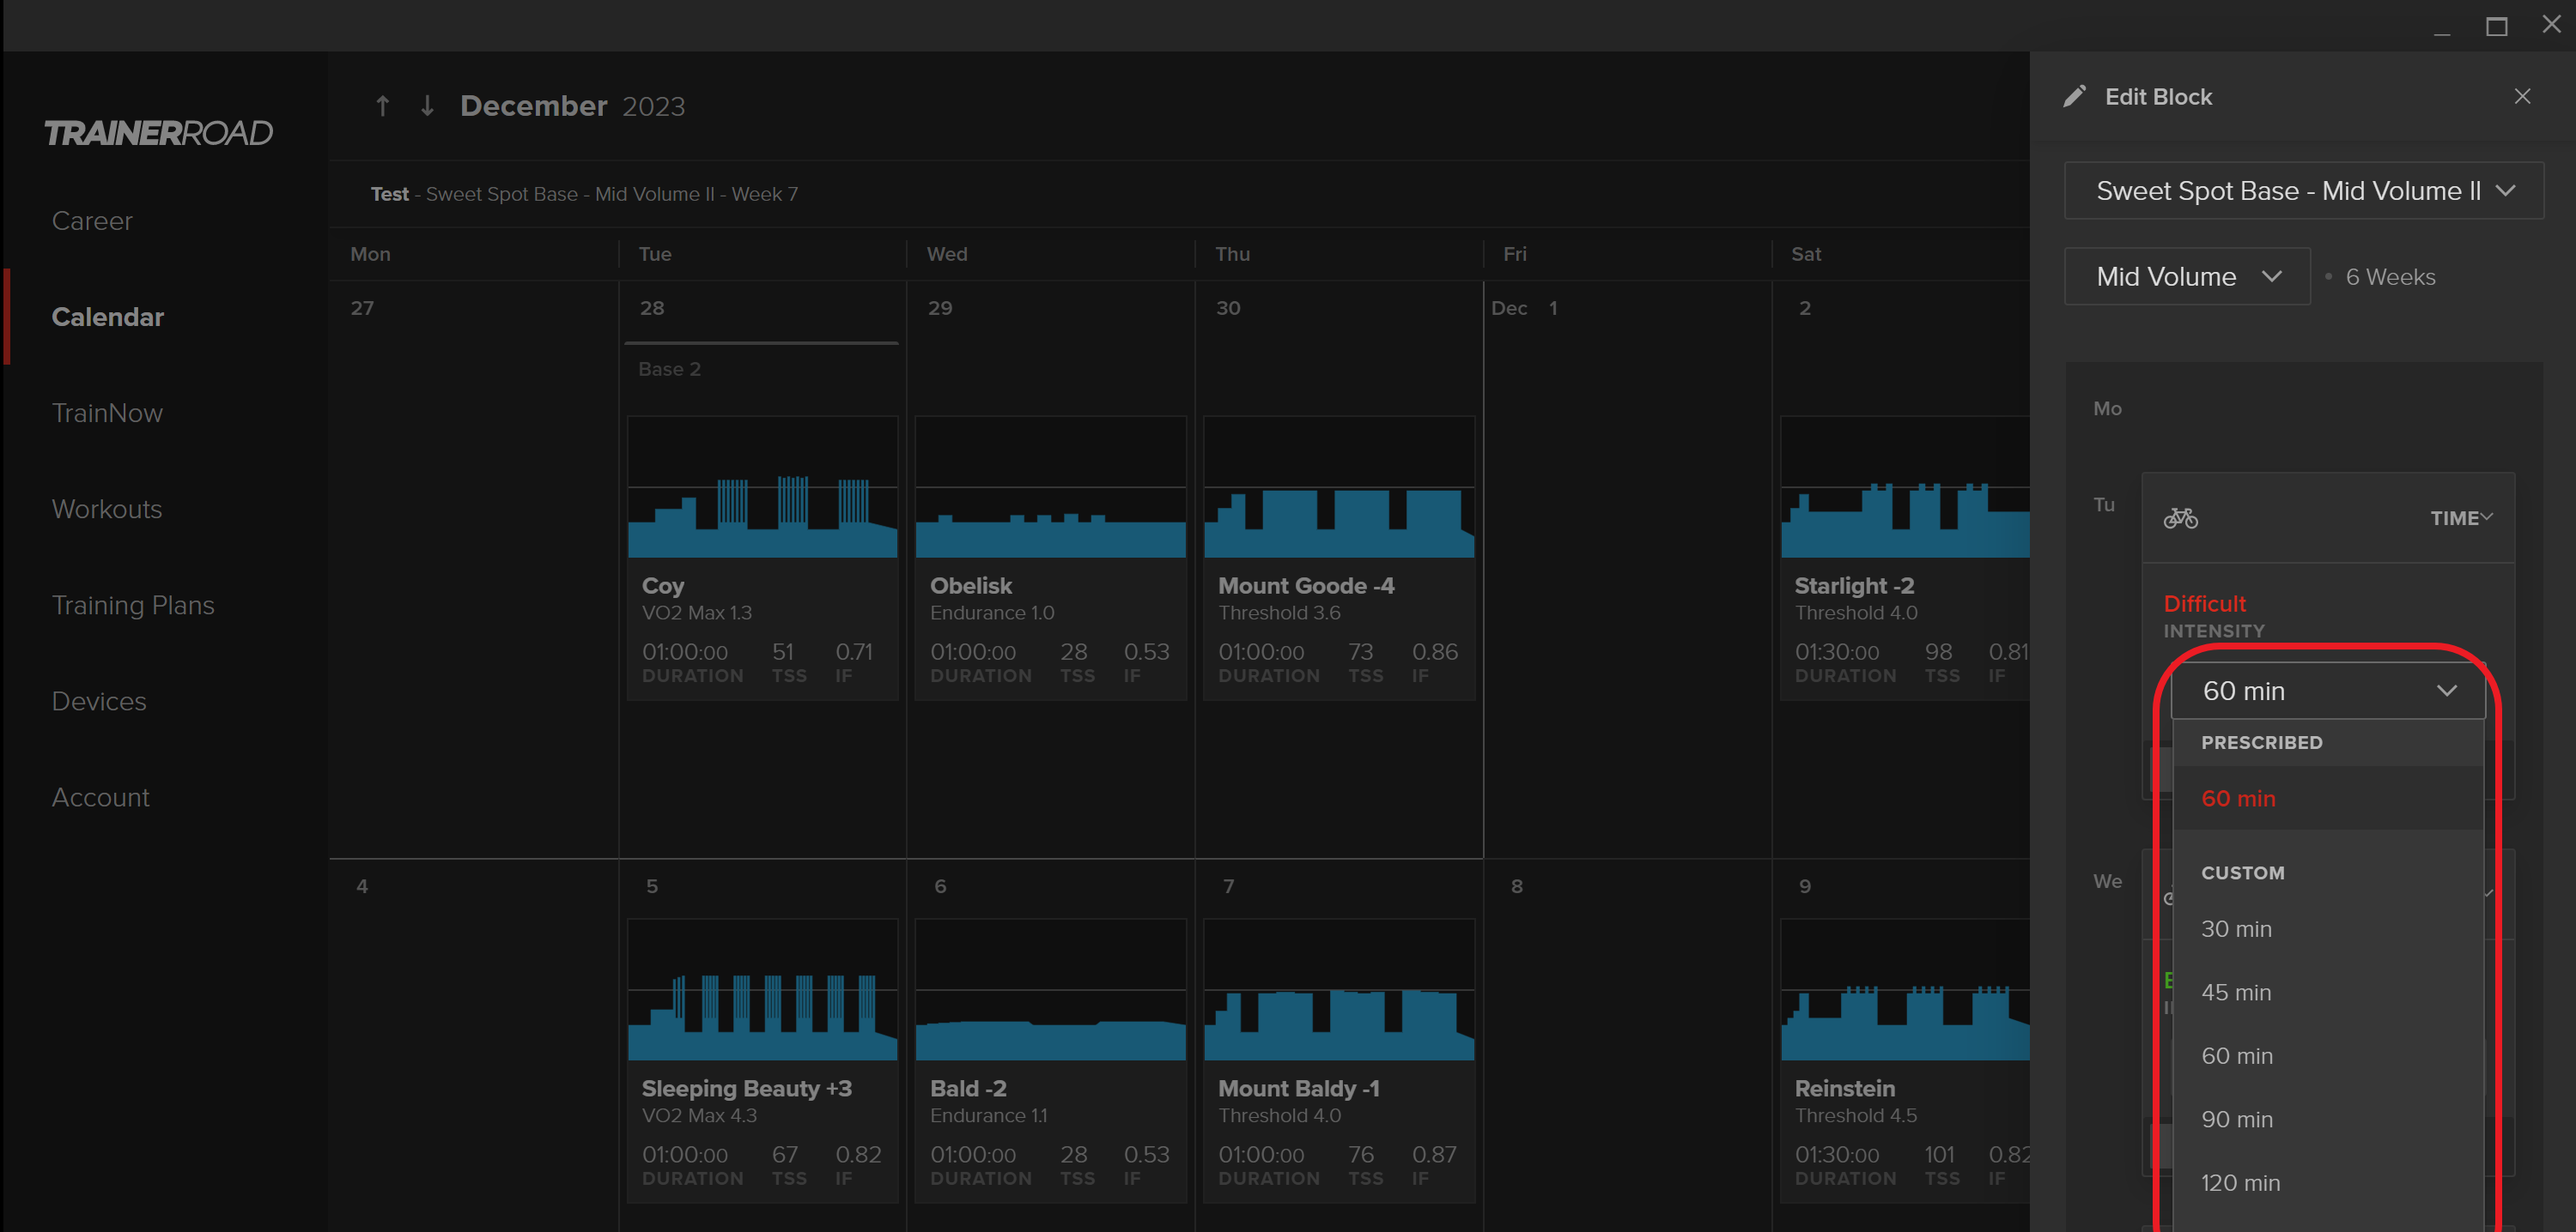
Task: Click the TrainerRoad logo
Action: point(158,133)
